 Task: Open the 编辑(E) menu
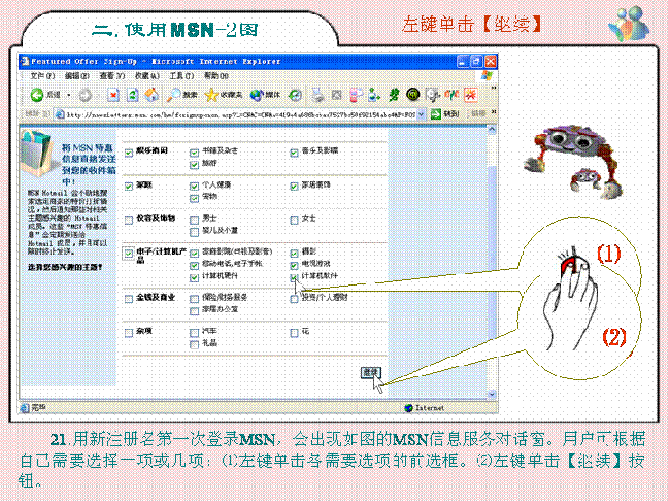pyautogui.click(x=77, y=76)
